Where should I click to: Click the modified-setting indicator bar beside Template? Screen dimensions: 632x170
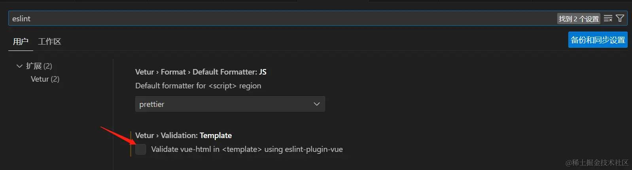point(131,144)
